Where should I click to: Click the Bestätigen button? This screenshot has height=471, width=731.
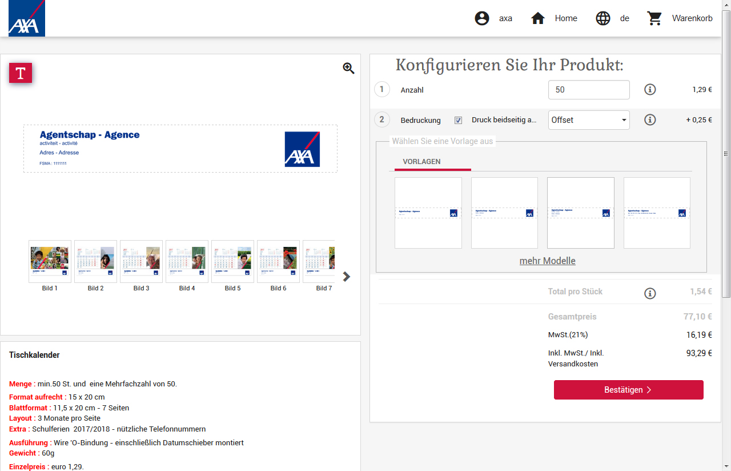[x=628, y=390]
